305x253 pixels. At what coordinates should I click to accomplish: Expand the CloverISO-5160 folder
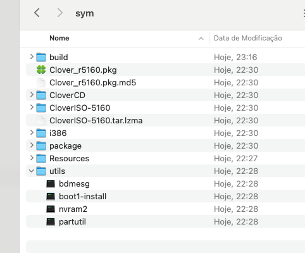pos(32,108)
